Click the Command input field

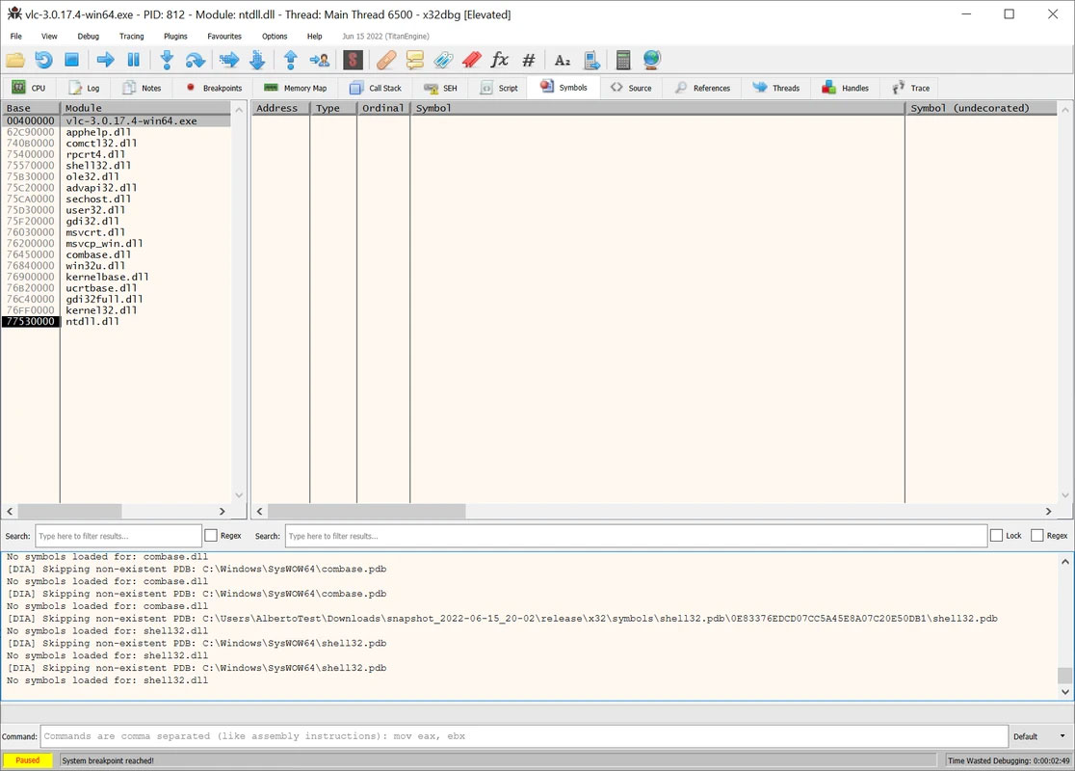(x=524, y=736)
